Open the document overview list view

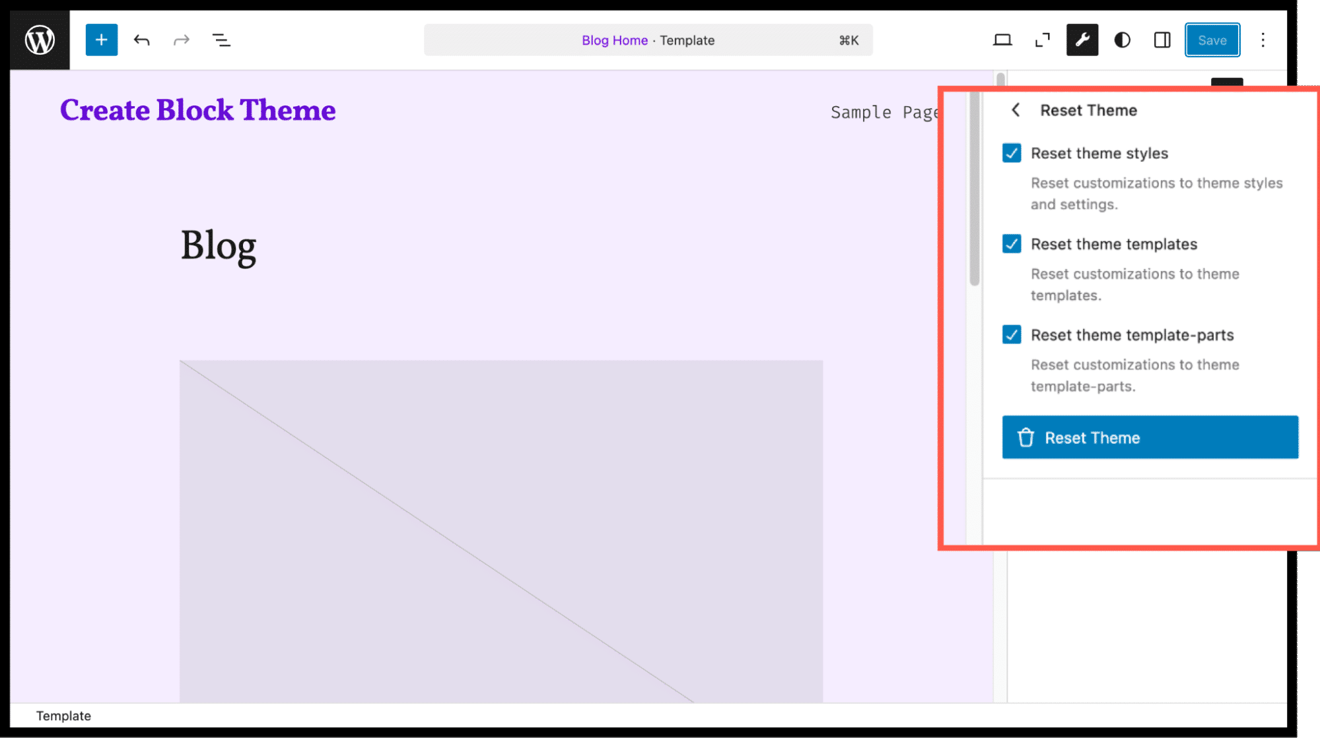(x=221, y=40)
